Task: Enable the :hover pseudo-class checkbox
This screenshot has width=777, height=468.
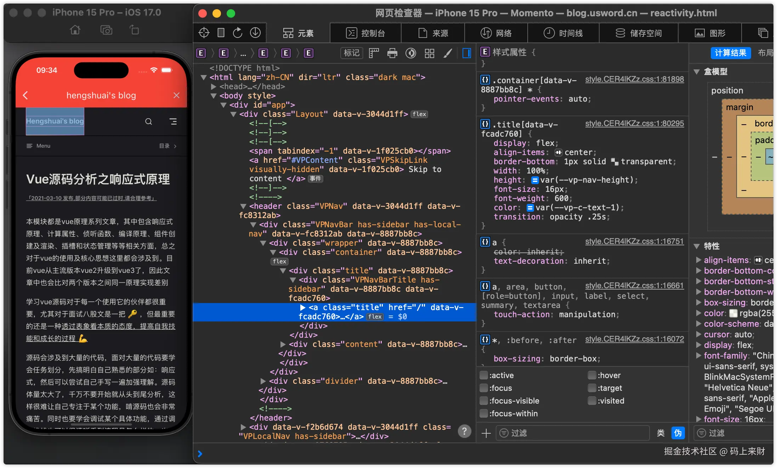Action: 592,375
